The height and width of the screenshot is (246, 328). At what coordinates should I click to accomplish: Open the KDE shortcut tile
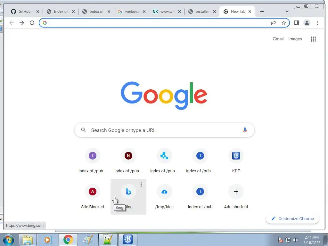click(x=236, y=161)
